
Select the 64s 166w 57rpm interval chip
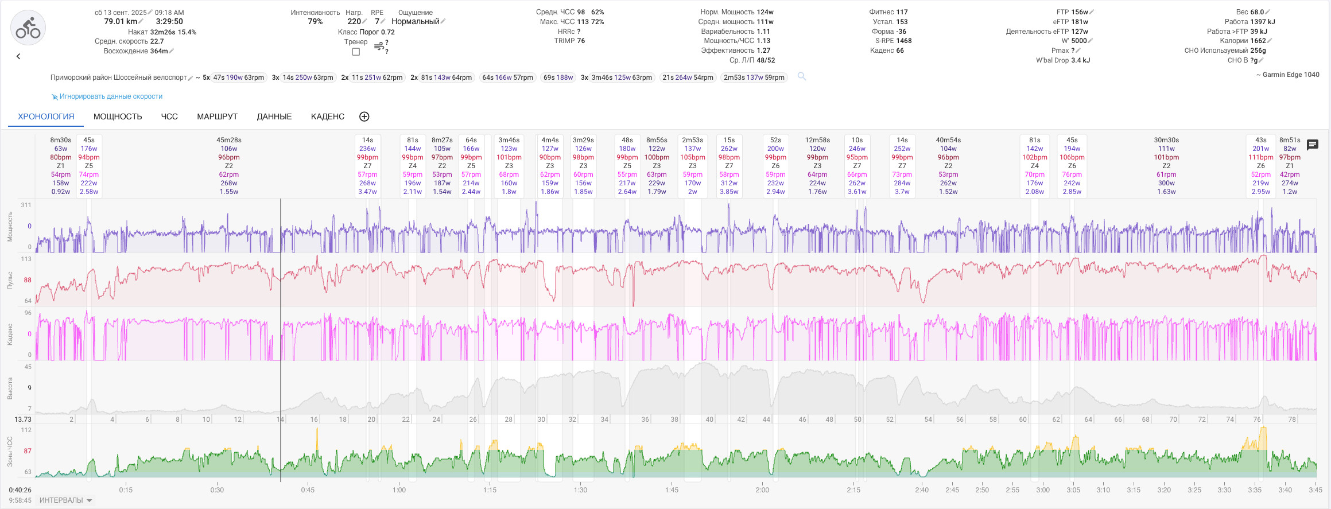(x=508, y=77)
